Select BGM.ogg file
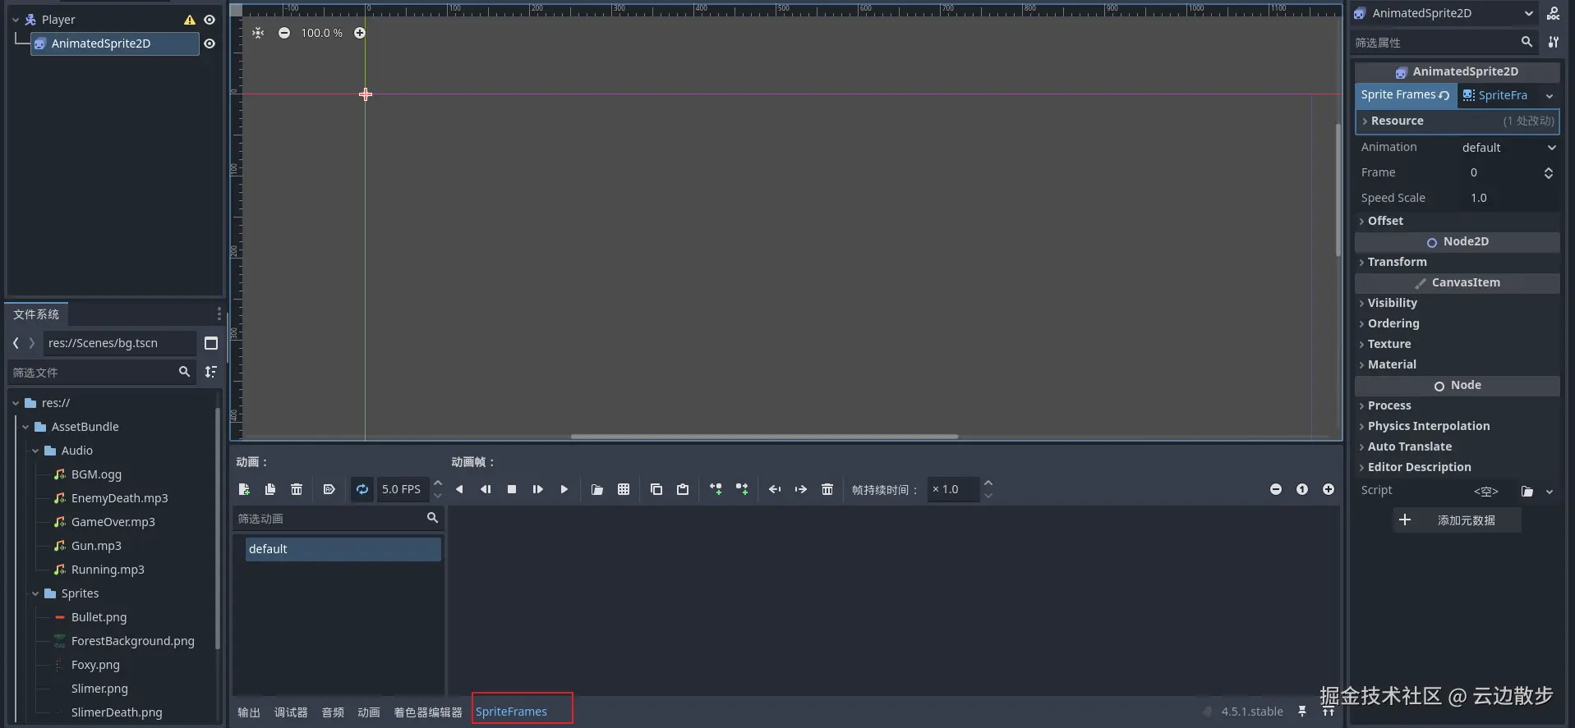This screenshot has width=1575, height=728. tap(96, 474)
